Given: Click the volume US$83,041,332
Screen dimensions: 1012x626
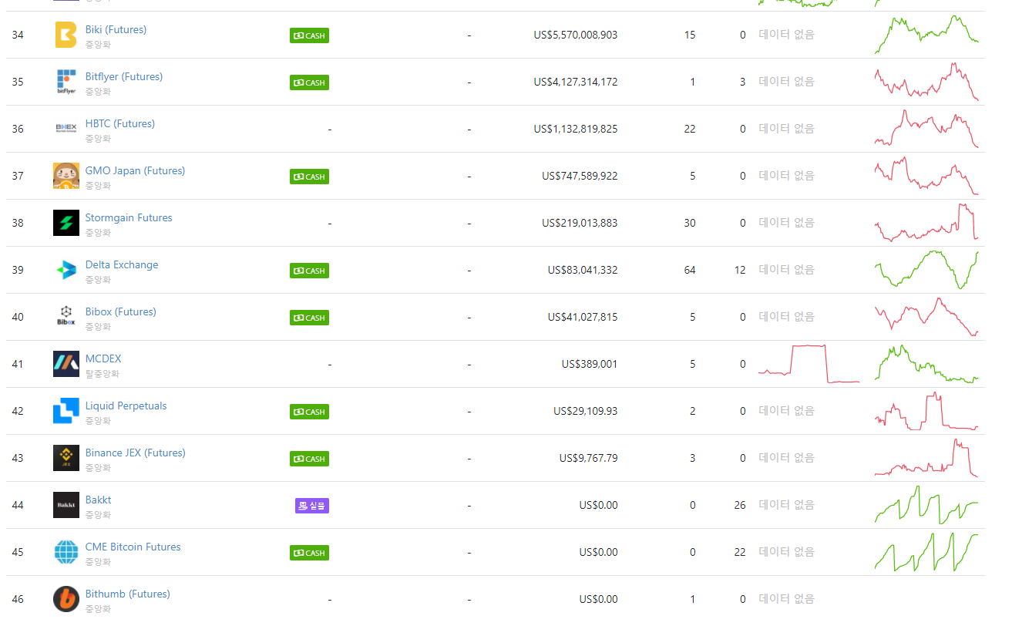Looking at the screenshot, I should pyautogui.click(x=583, y=270).
